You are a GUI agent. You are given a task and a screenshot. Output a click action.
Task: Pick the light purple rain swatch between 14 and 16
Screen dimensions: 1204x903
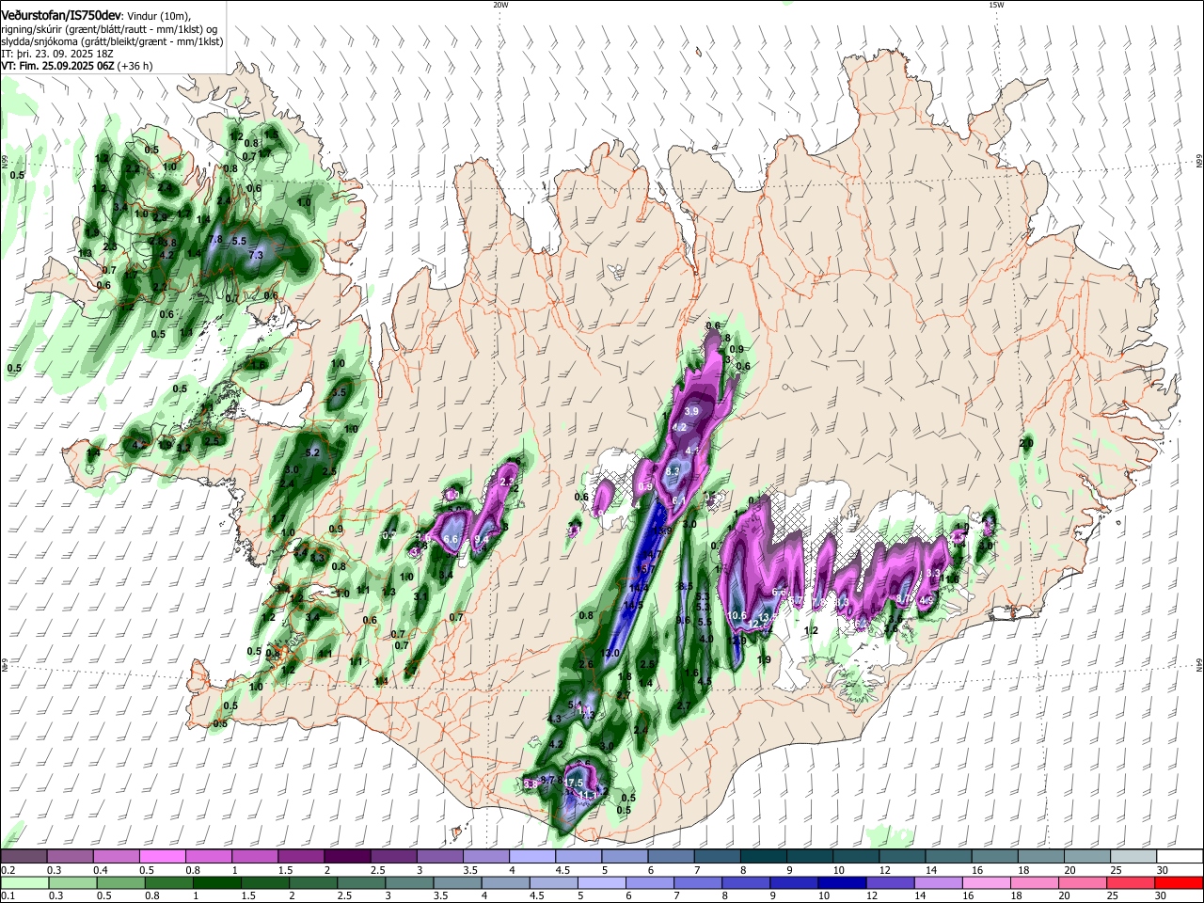tap(939, 882)
